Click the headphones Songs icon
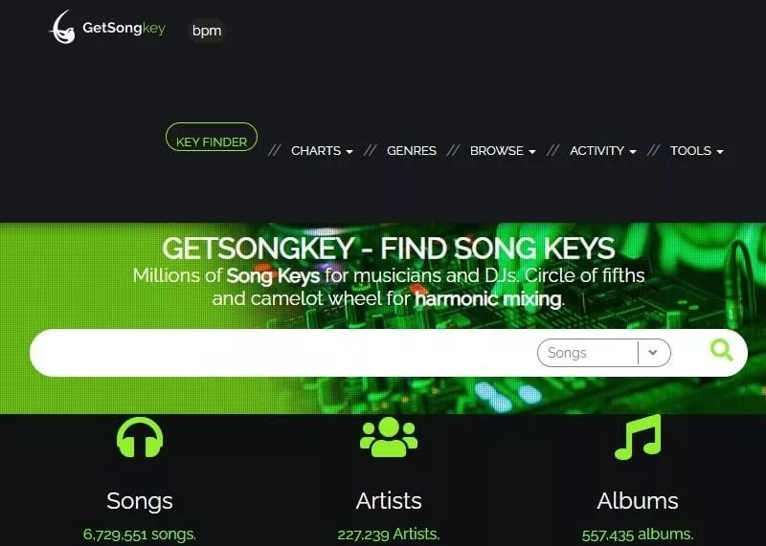The width and height of the screenshot is (766, 546). [140, 437]
